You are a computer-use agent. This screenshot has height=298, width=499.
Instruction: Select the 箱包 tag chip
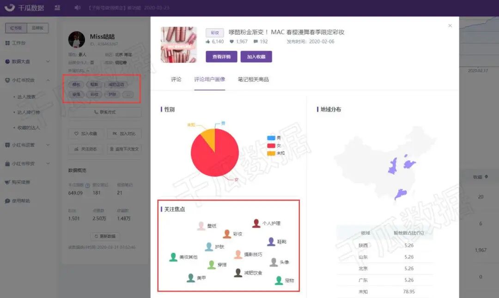tap(76, 84)
